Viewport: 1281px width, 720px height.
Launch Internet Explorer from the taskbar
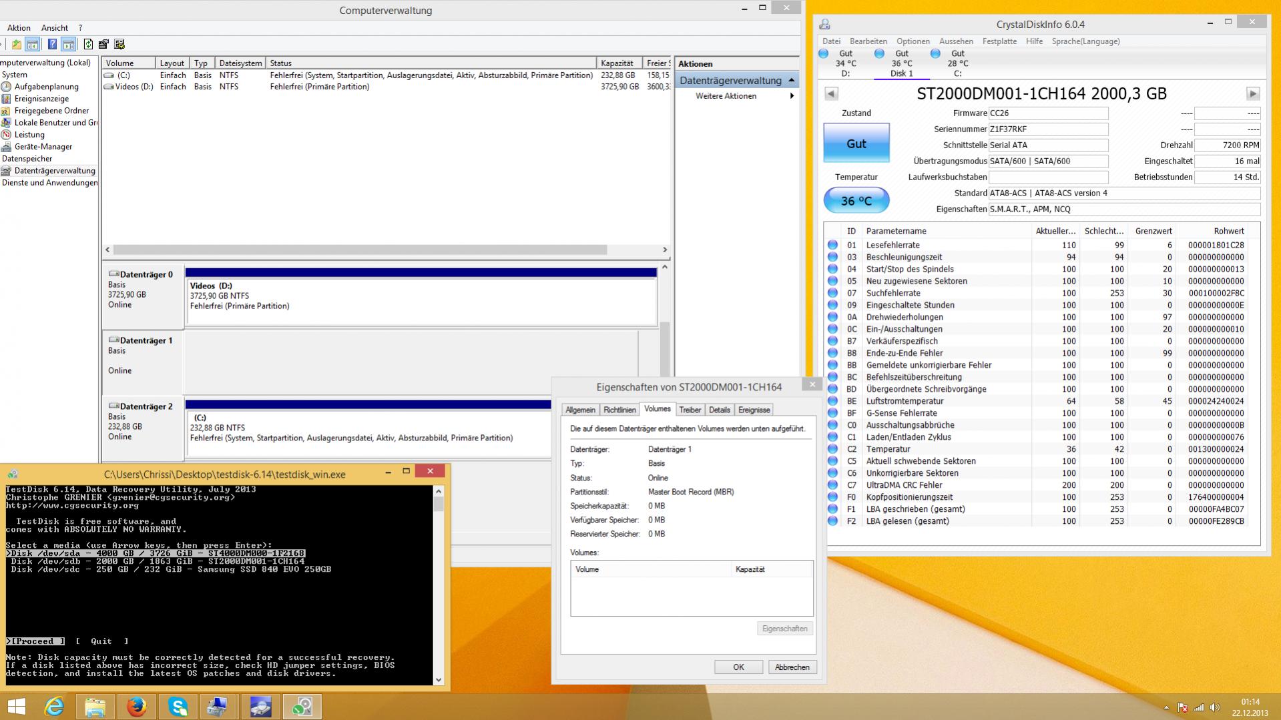[53, 707]
